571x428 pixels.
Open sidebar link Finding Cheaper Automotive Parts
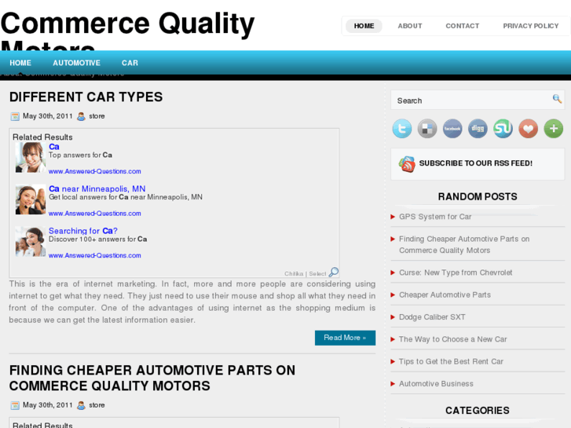pyautogui.click(x=464, y=244)
